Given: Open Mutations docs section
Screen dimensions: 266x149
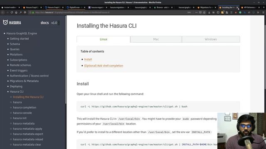Looking at the screenshot, I should [16, 54].
